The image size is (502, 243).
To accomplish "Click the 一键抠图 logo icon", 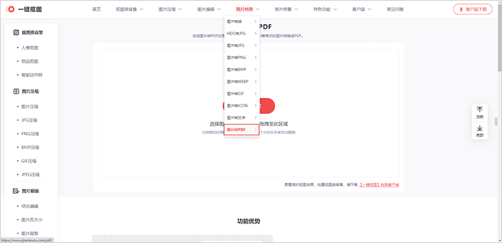I will coord(10,9).
